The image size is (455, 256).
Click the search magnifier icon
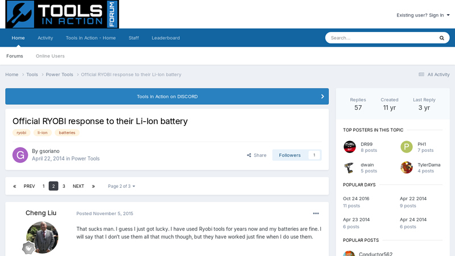click(442, 38)
